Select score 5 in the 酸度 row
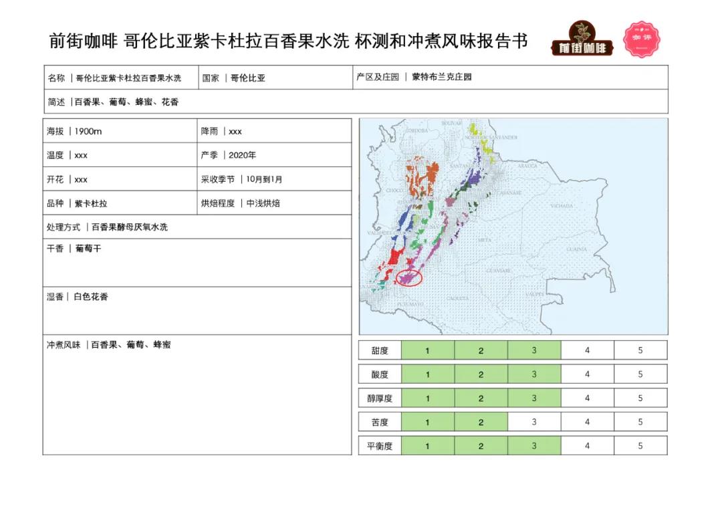 click(640, 374)
